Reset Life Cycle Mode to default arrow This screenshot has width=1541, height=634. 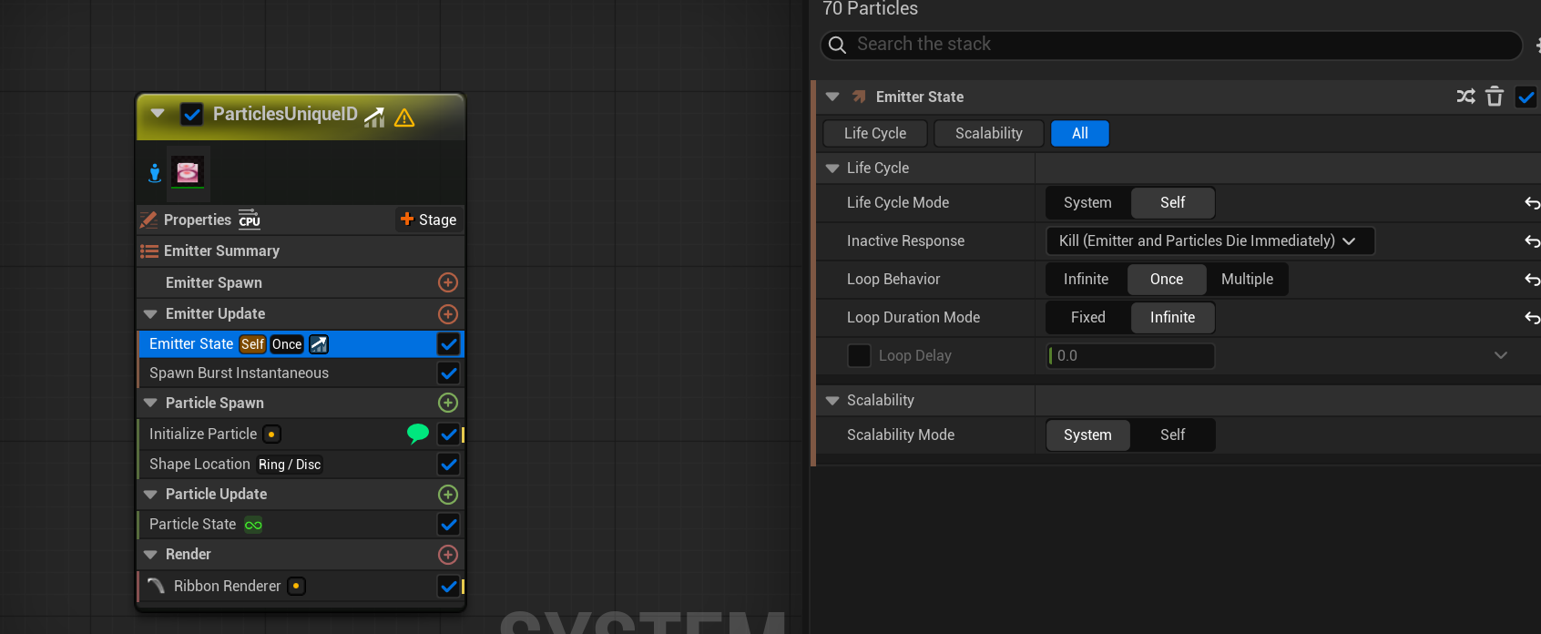coord(1532,203)
